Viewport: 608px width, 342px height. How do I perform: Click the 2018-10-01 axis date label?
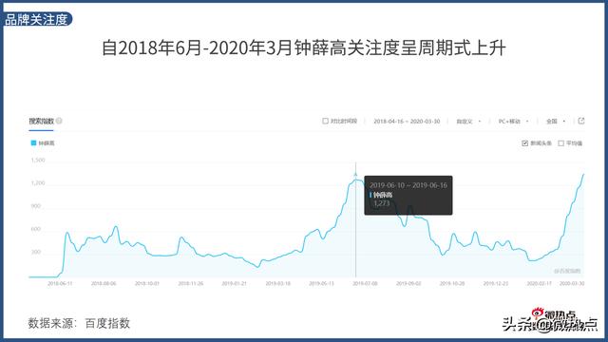(147, 283)
